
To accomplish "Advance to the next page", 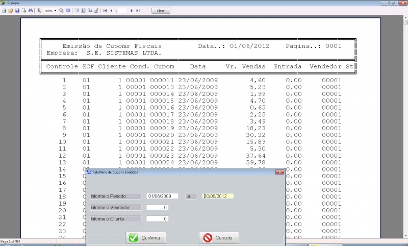I will 132,10.
